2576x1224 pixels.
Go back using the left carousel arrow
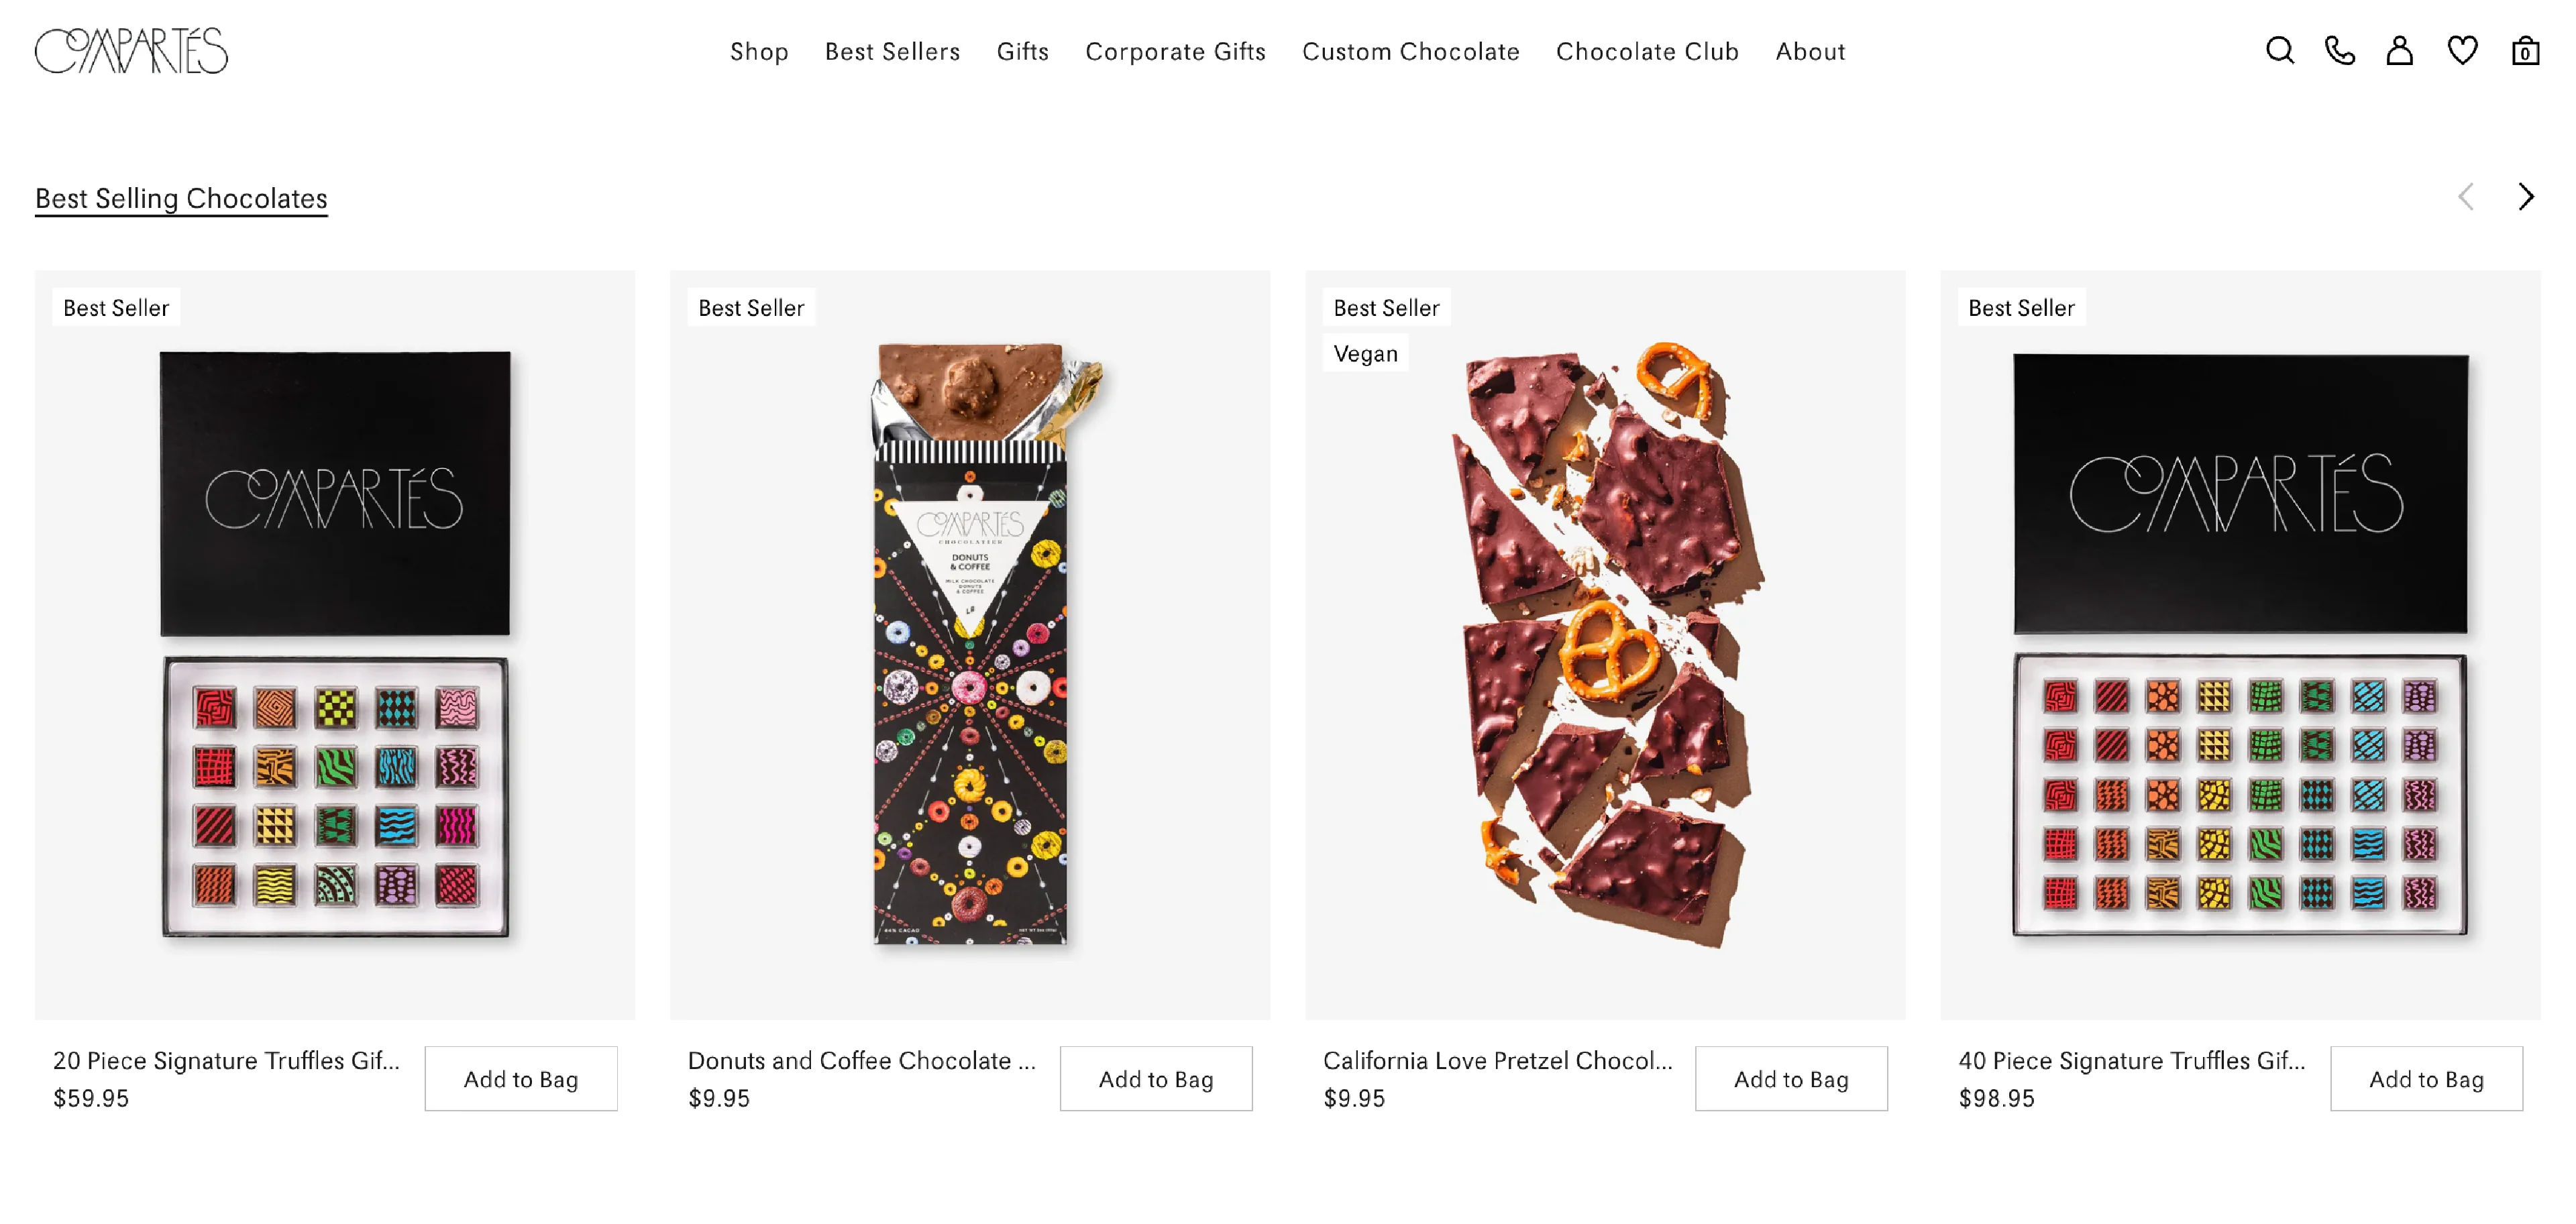[2467, 196]
